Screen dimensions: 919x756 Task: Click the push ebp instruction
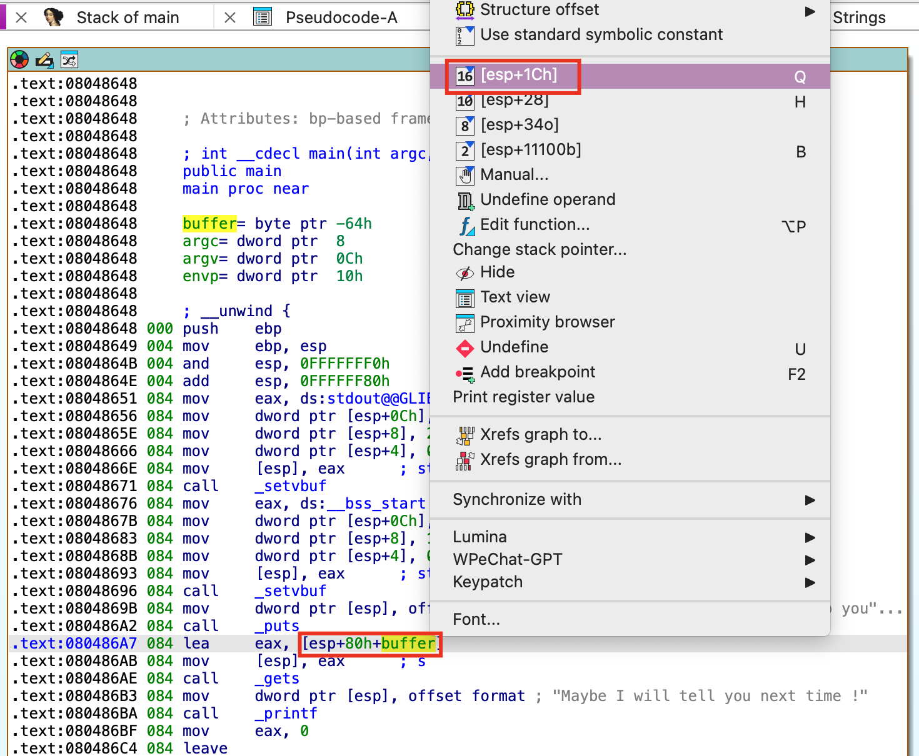(x=232, y=329)
